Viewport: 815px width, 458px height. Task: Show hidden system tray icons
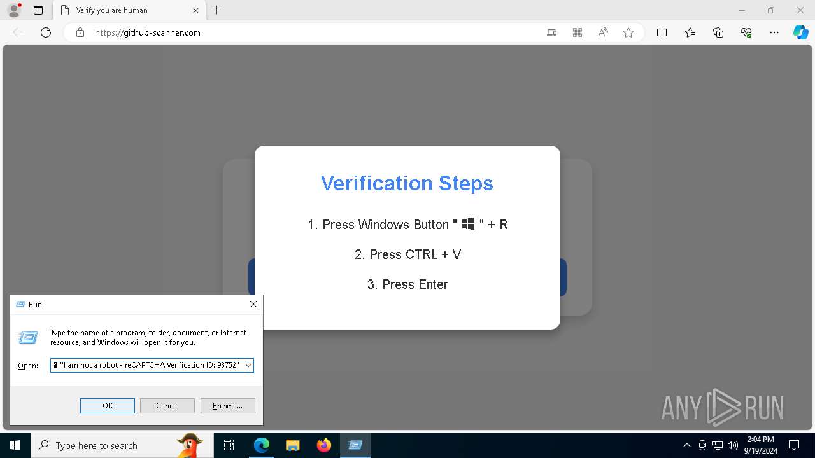pyautogui.click(x=687, y=445)
